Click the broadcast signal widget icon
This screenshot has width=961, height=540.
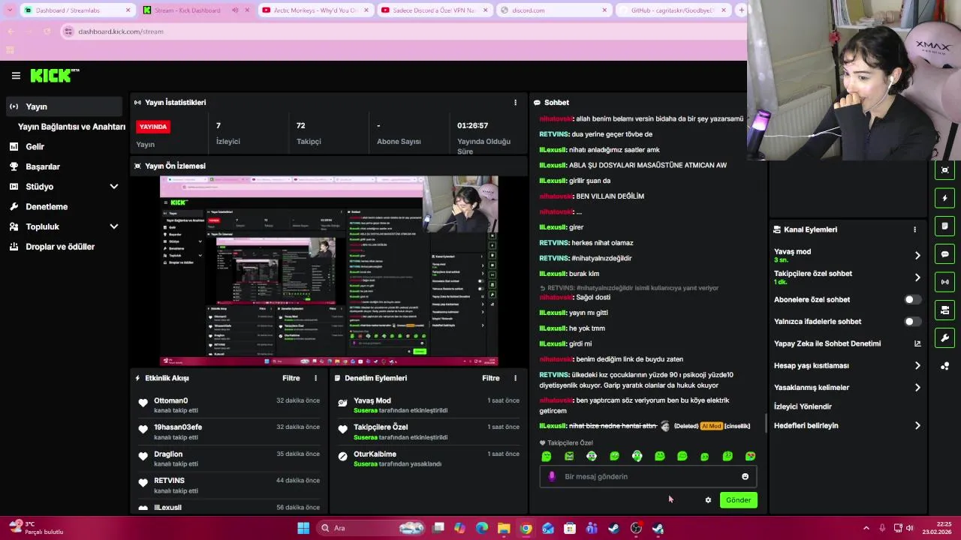click(x=944, y=282)
